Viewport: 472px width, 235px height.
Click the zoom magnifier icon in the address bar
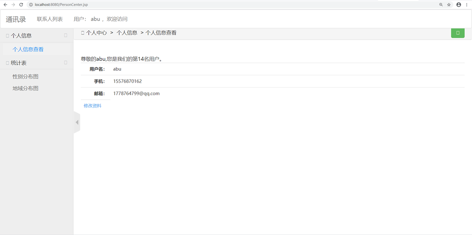pos(441,5)
